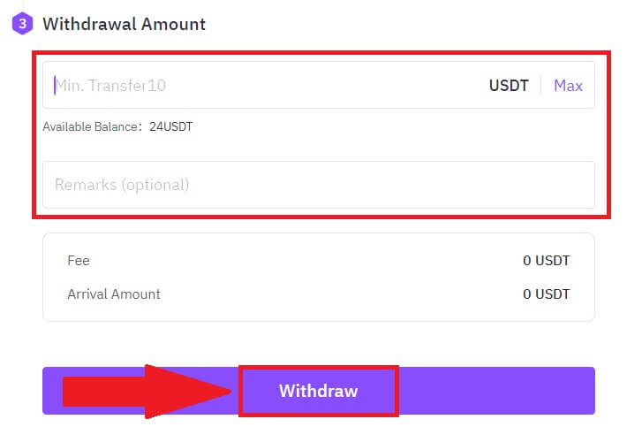Click the Arrival Amount value 0 USDT
This screenshot has height=427, width=642.
[546, 294]
